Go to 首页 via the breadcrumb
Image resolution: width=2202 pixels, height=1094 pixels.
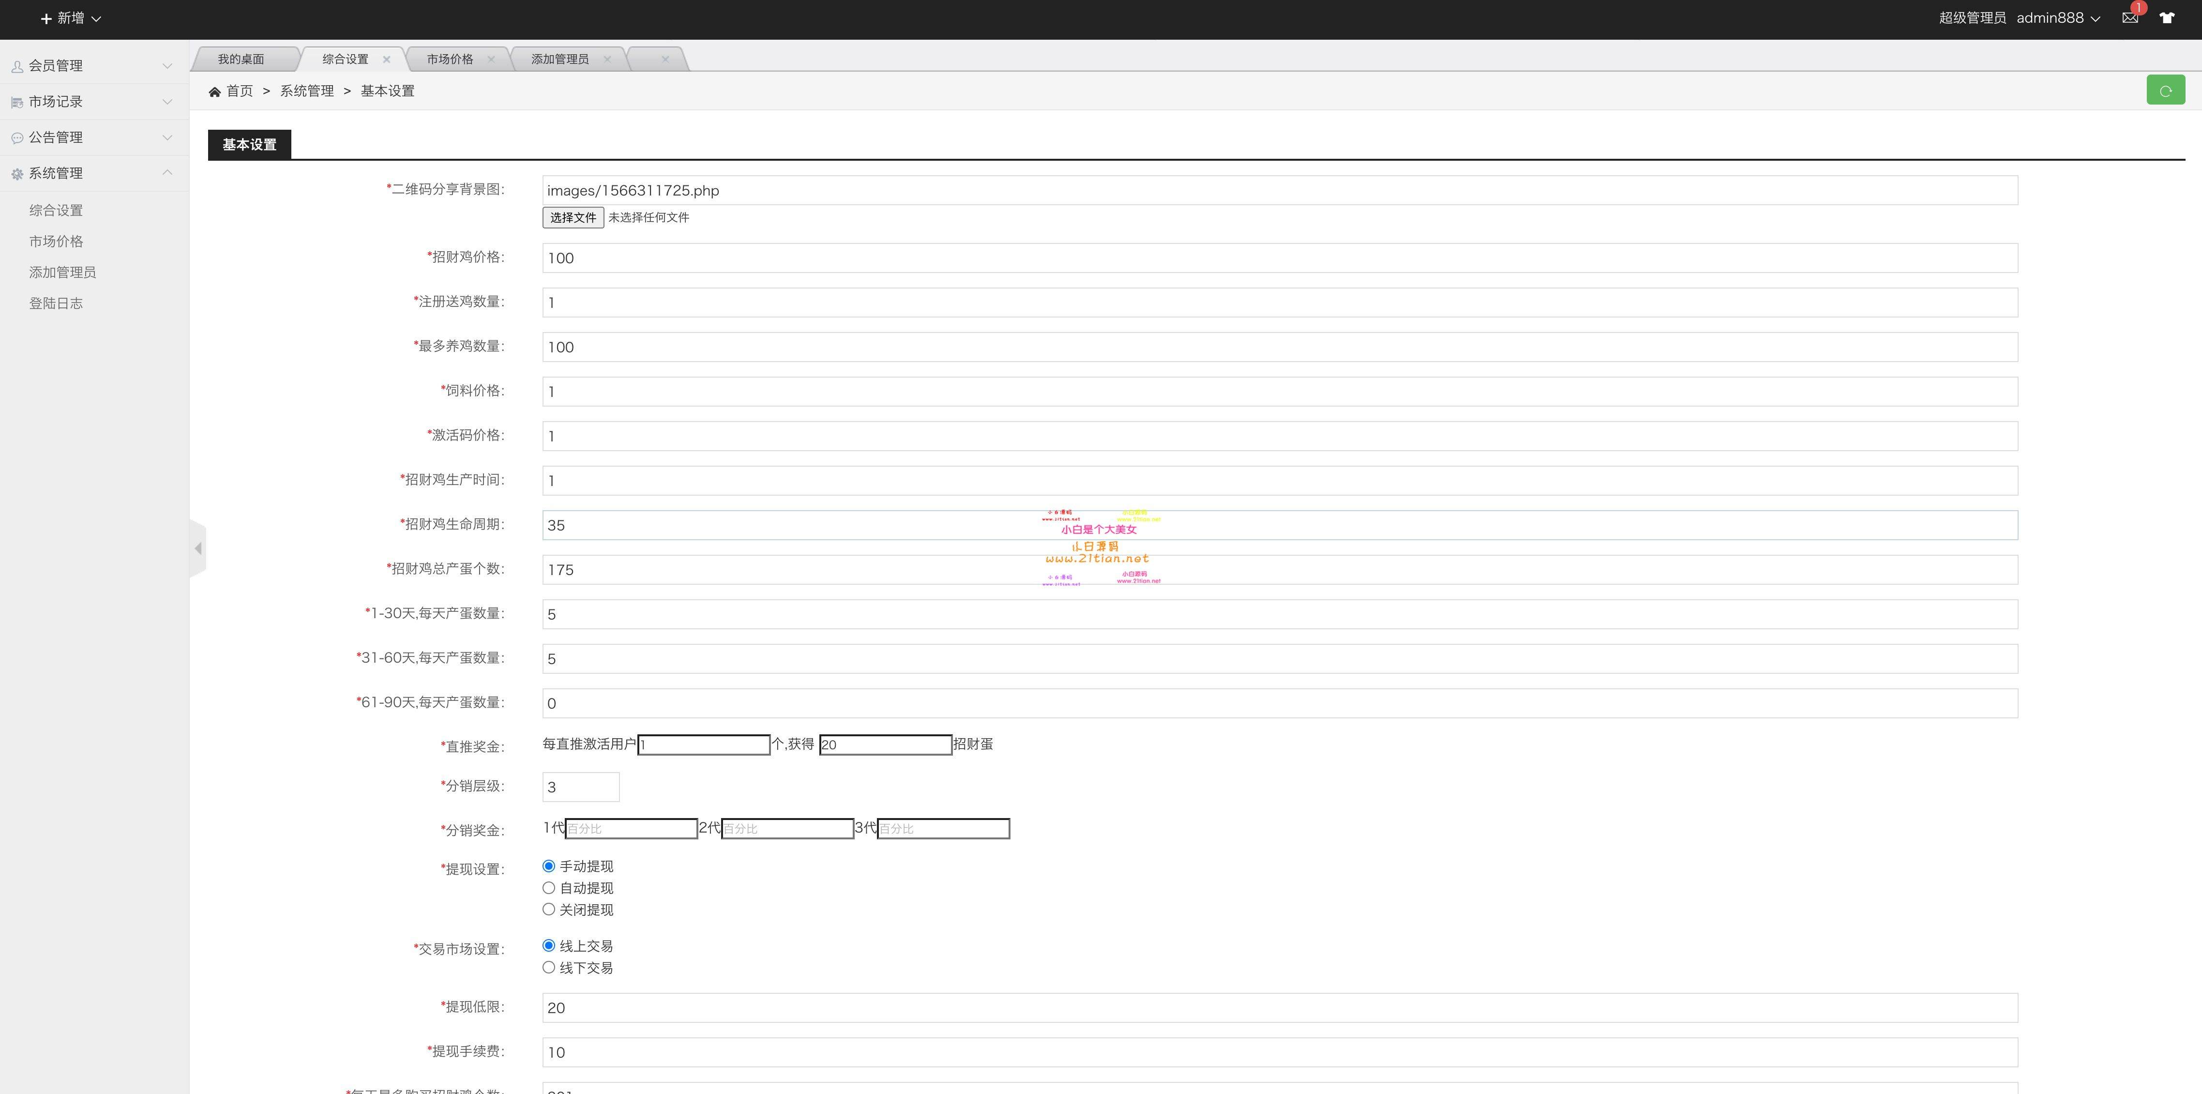pos(240,91)
